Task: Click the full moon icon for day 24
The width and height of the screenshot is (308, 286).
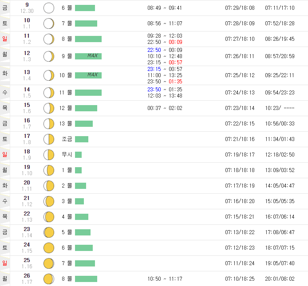Action: pos(49,248)
